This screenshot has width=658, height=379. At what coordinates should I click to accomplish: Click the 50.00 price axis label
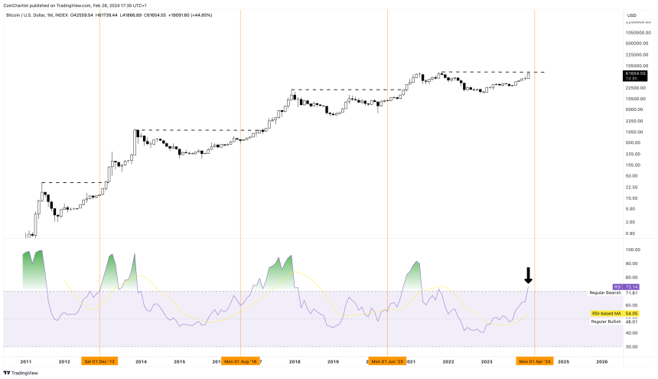pos(632,176)
